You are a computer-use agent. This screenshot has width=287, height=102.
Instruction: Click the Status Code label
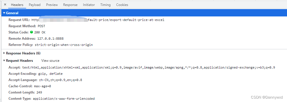pos(18,32)
